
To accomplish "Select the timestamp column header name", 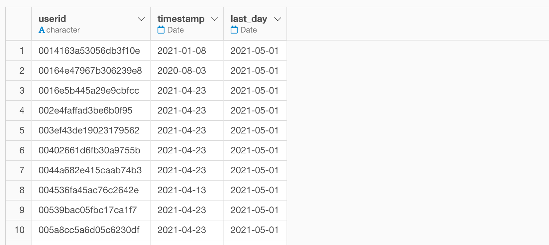I will [181, 19].
